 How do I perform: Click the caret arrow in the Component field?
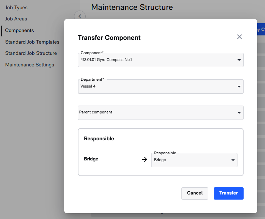coord(239,60)
